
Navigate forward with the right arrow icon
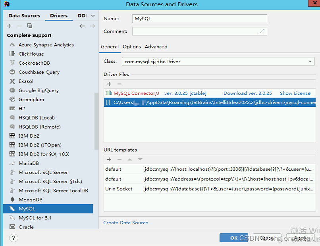(92, 26)
